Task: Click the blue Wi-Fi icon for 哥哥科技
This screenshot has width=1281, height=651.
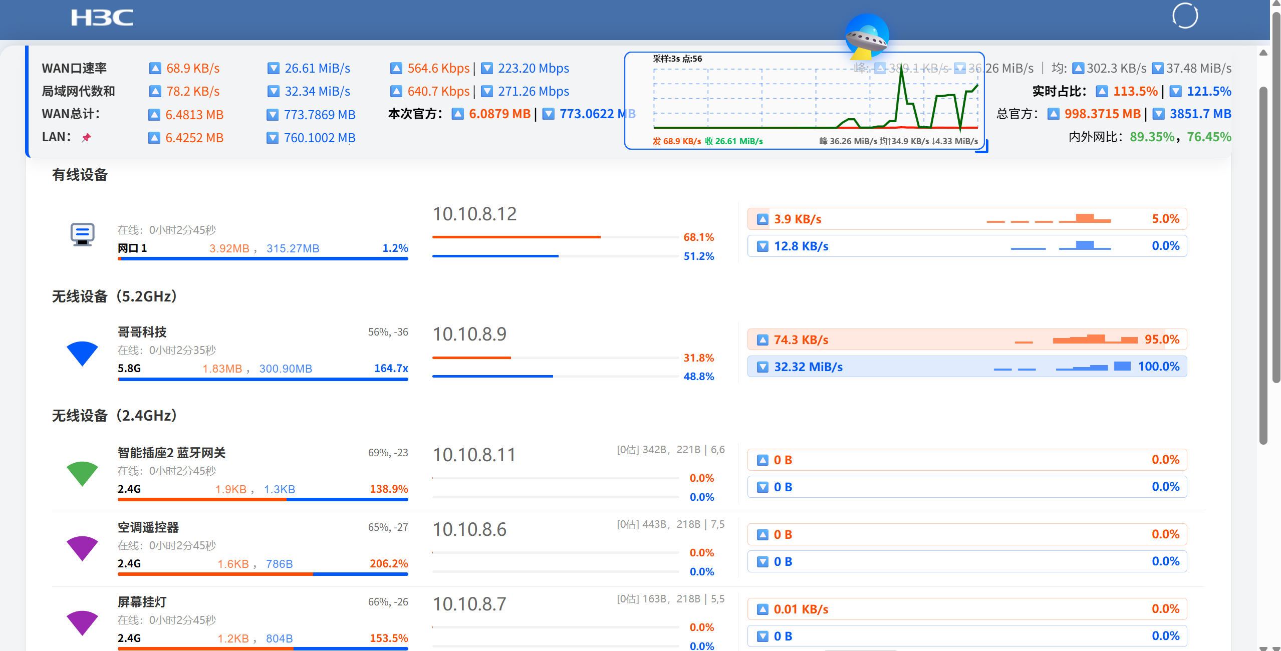Action: coord(82,354)
